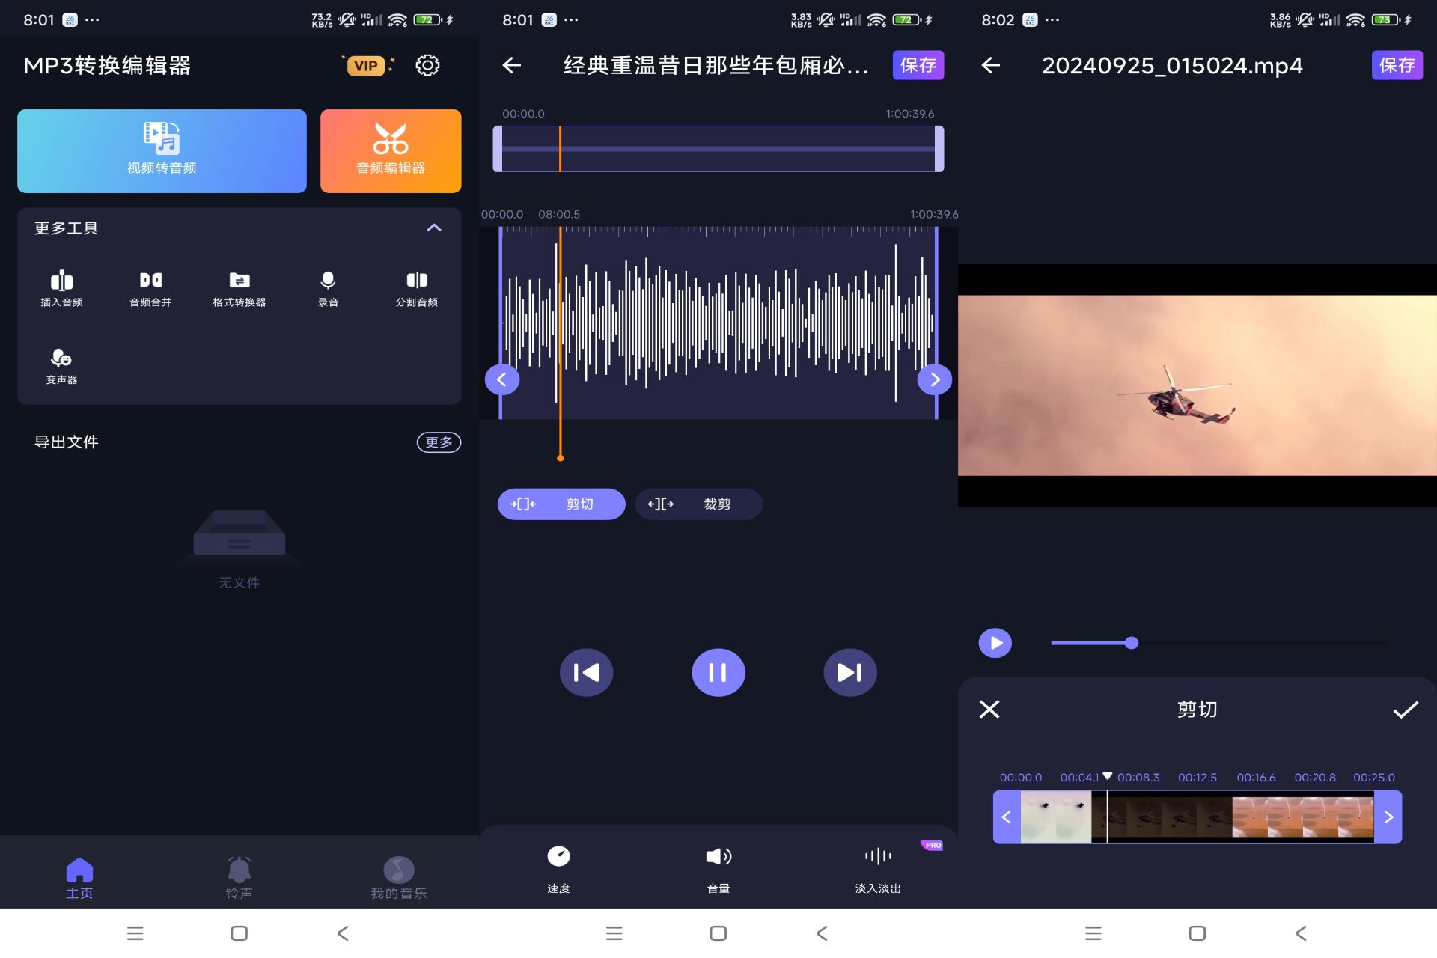Go back from the audio editor screen
The height and width of the screenshot is (958, 1437).
[512, 66]
